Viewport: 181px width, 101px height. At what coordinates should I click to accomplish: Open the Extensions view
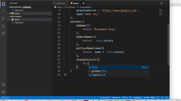click(3, 33)
